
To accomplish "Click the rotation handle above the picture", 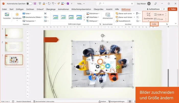I will click(103, 36).
